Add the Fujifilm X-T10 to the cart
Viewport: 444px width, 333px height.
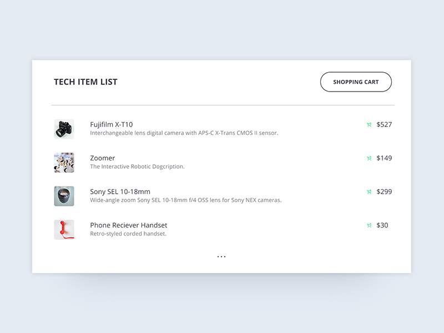[369, 124]
